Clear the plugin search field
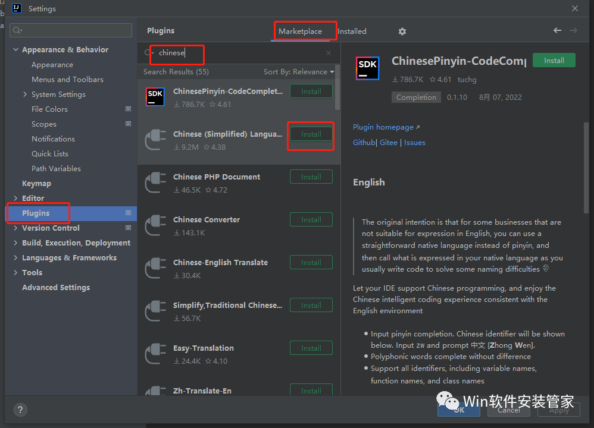This screenshot has height=428, width=594. coord(329,53)
